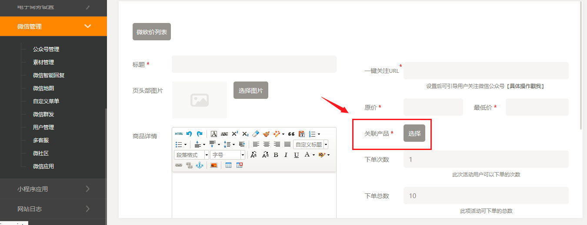Switch editor to HTML source mode
The image size is (587, 225).
(179, 134)
